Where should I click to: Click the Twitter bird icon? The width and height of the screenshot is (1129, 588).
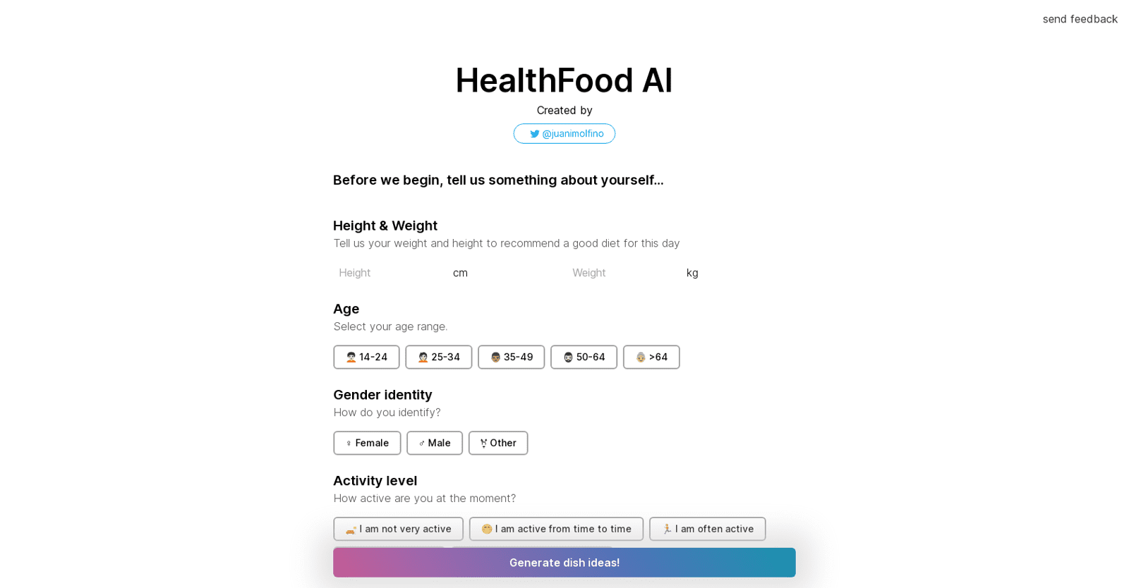[535, 133]
